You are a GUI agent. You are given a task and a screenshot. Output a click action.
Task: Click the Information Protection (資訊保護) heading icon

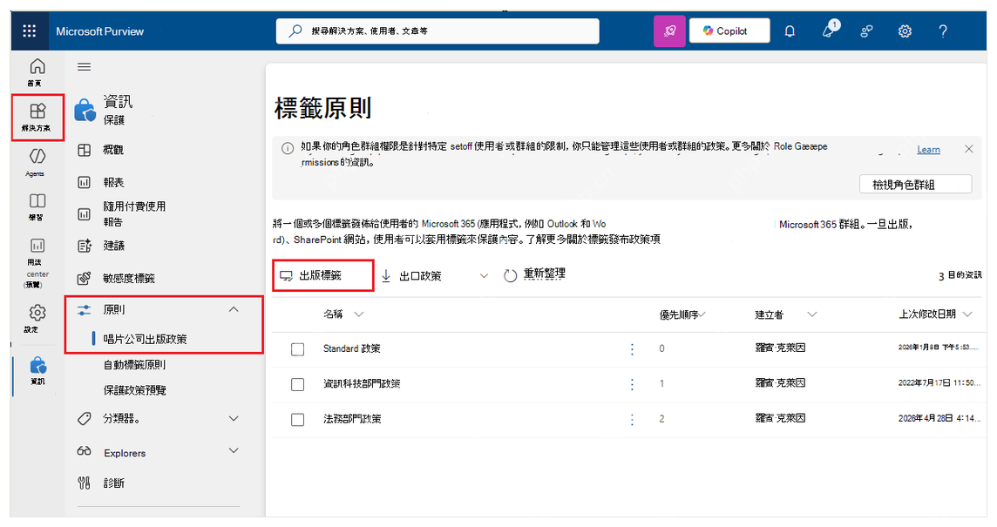pos(85,110)
